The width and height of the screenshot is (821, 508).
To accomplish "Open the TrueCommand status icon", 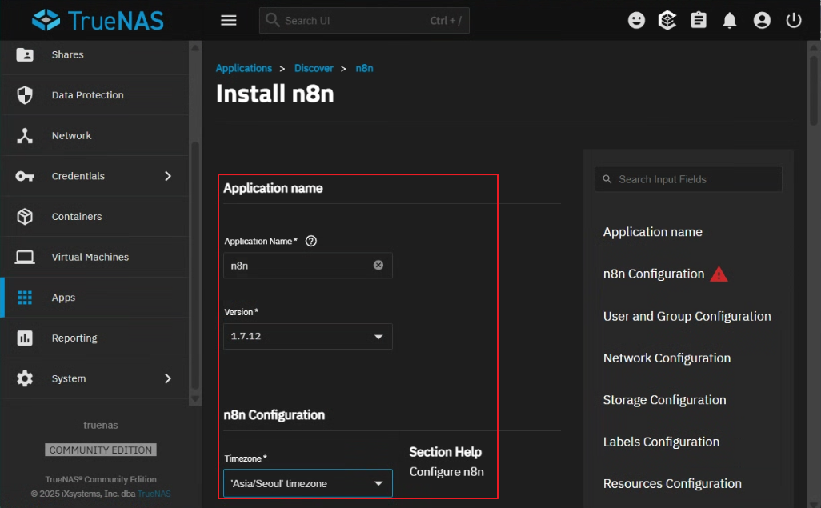I will pos(667,21).
